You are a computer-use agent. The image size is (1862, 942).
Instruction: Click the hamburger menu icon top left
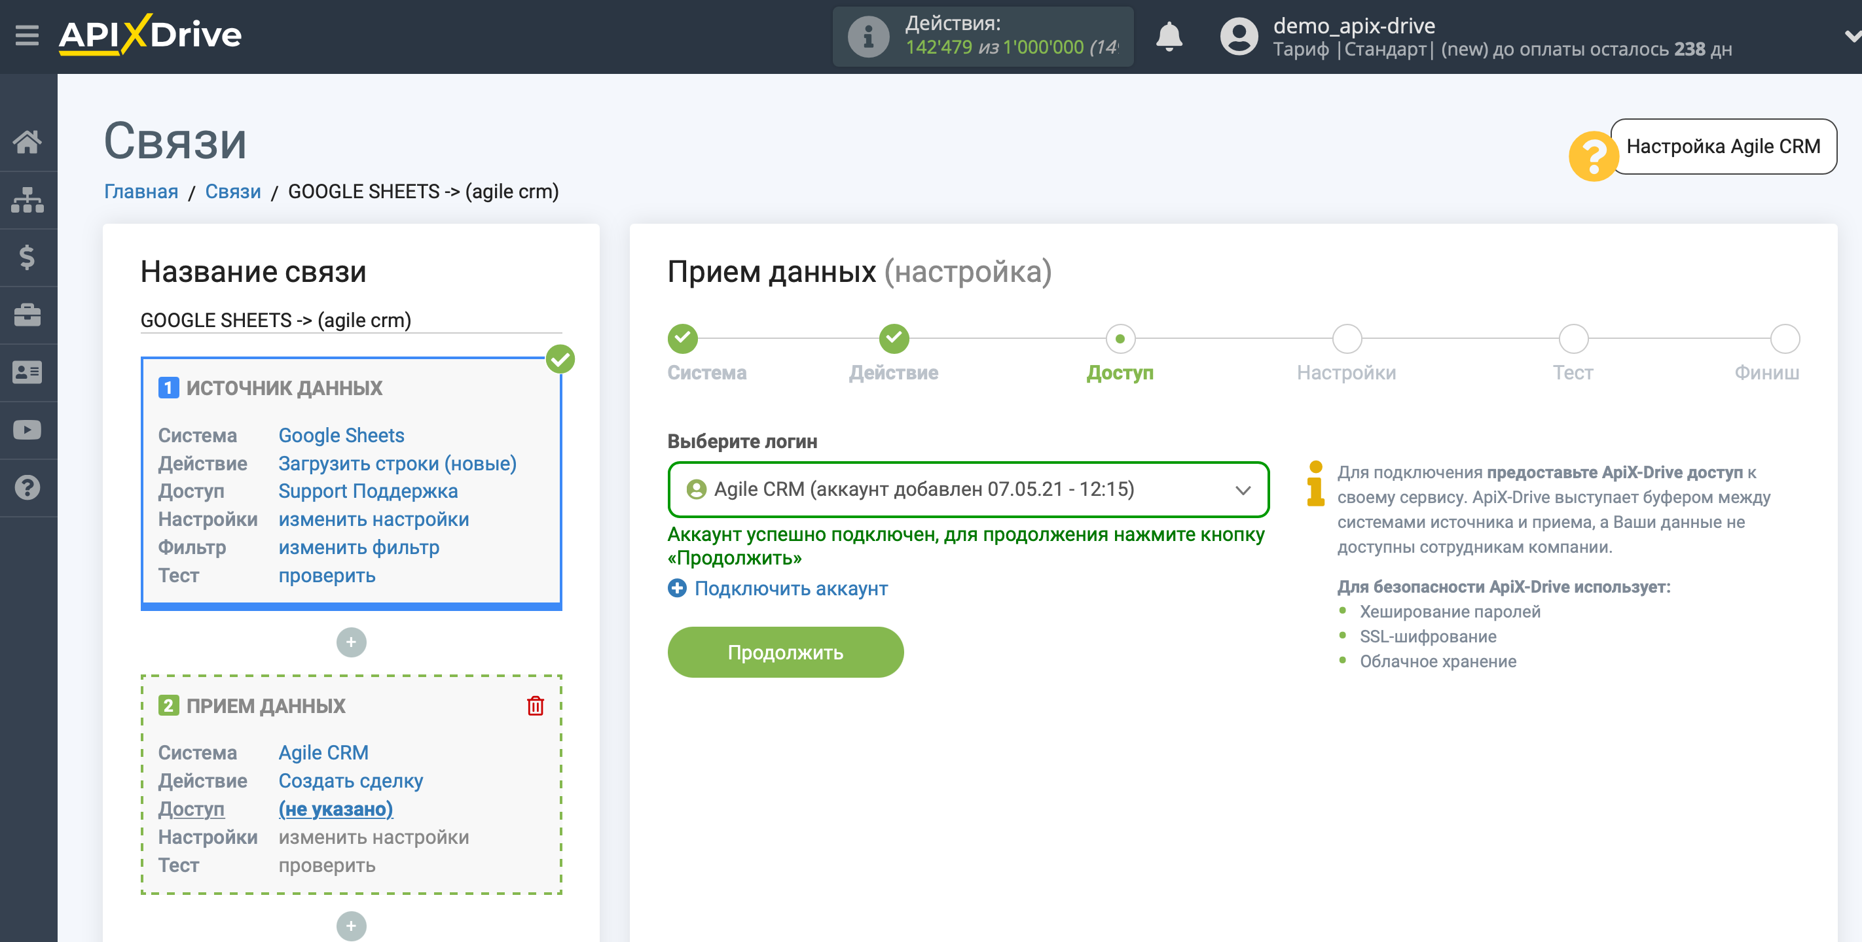click(26, 33)
